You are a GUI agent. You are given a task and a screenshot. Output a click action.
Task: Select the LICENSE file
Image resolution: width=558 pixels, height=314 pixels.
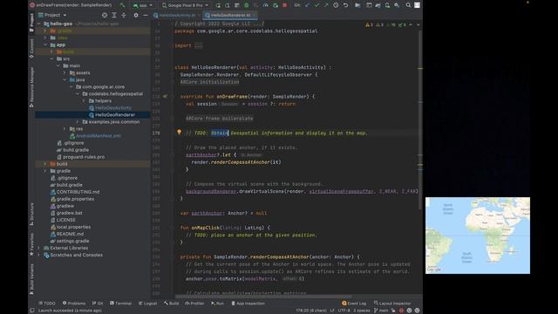point(66,220)
